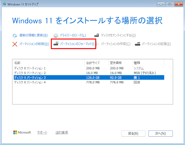The height and width of the screenshot is (145, 185).
Task: Click the MSR (予約済み) type cell
Action: pyautogui.click(x=145, y=73)
